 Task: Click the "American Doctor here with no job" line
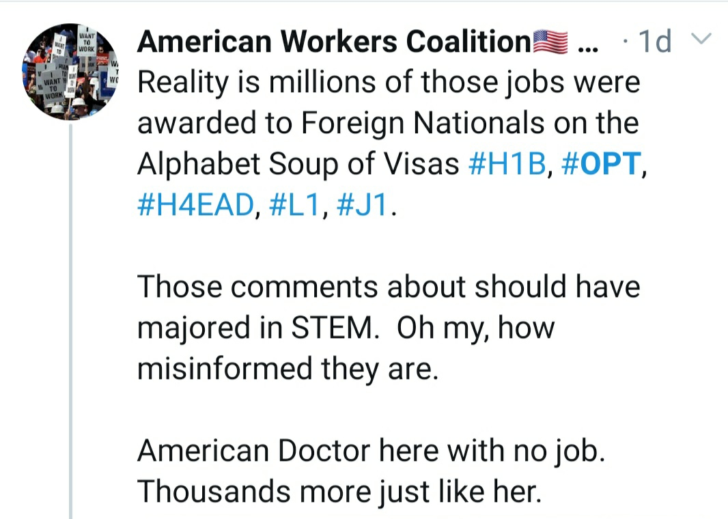click(x=372, y=451)
